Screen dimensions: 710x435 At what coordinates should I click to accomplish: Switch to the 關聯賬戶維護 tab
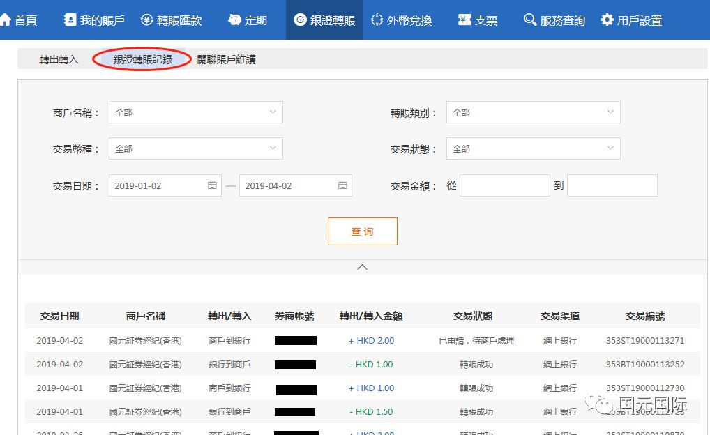(226, 60)
